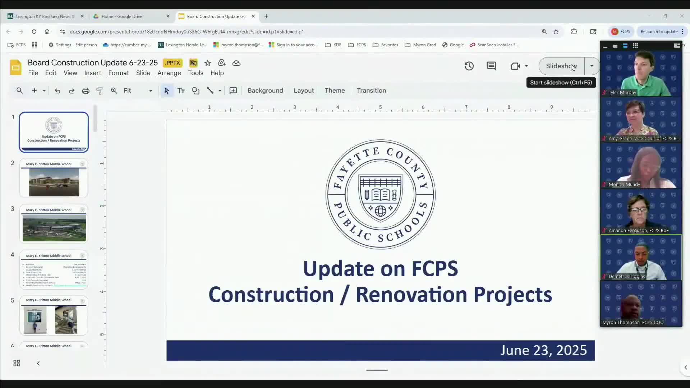
Task: Star the presentation document
Action: pyautogui.click(x=208, y=63)
